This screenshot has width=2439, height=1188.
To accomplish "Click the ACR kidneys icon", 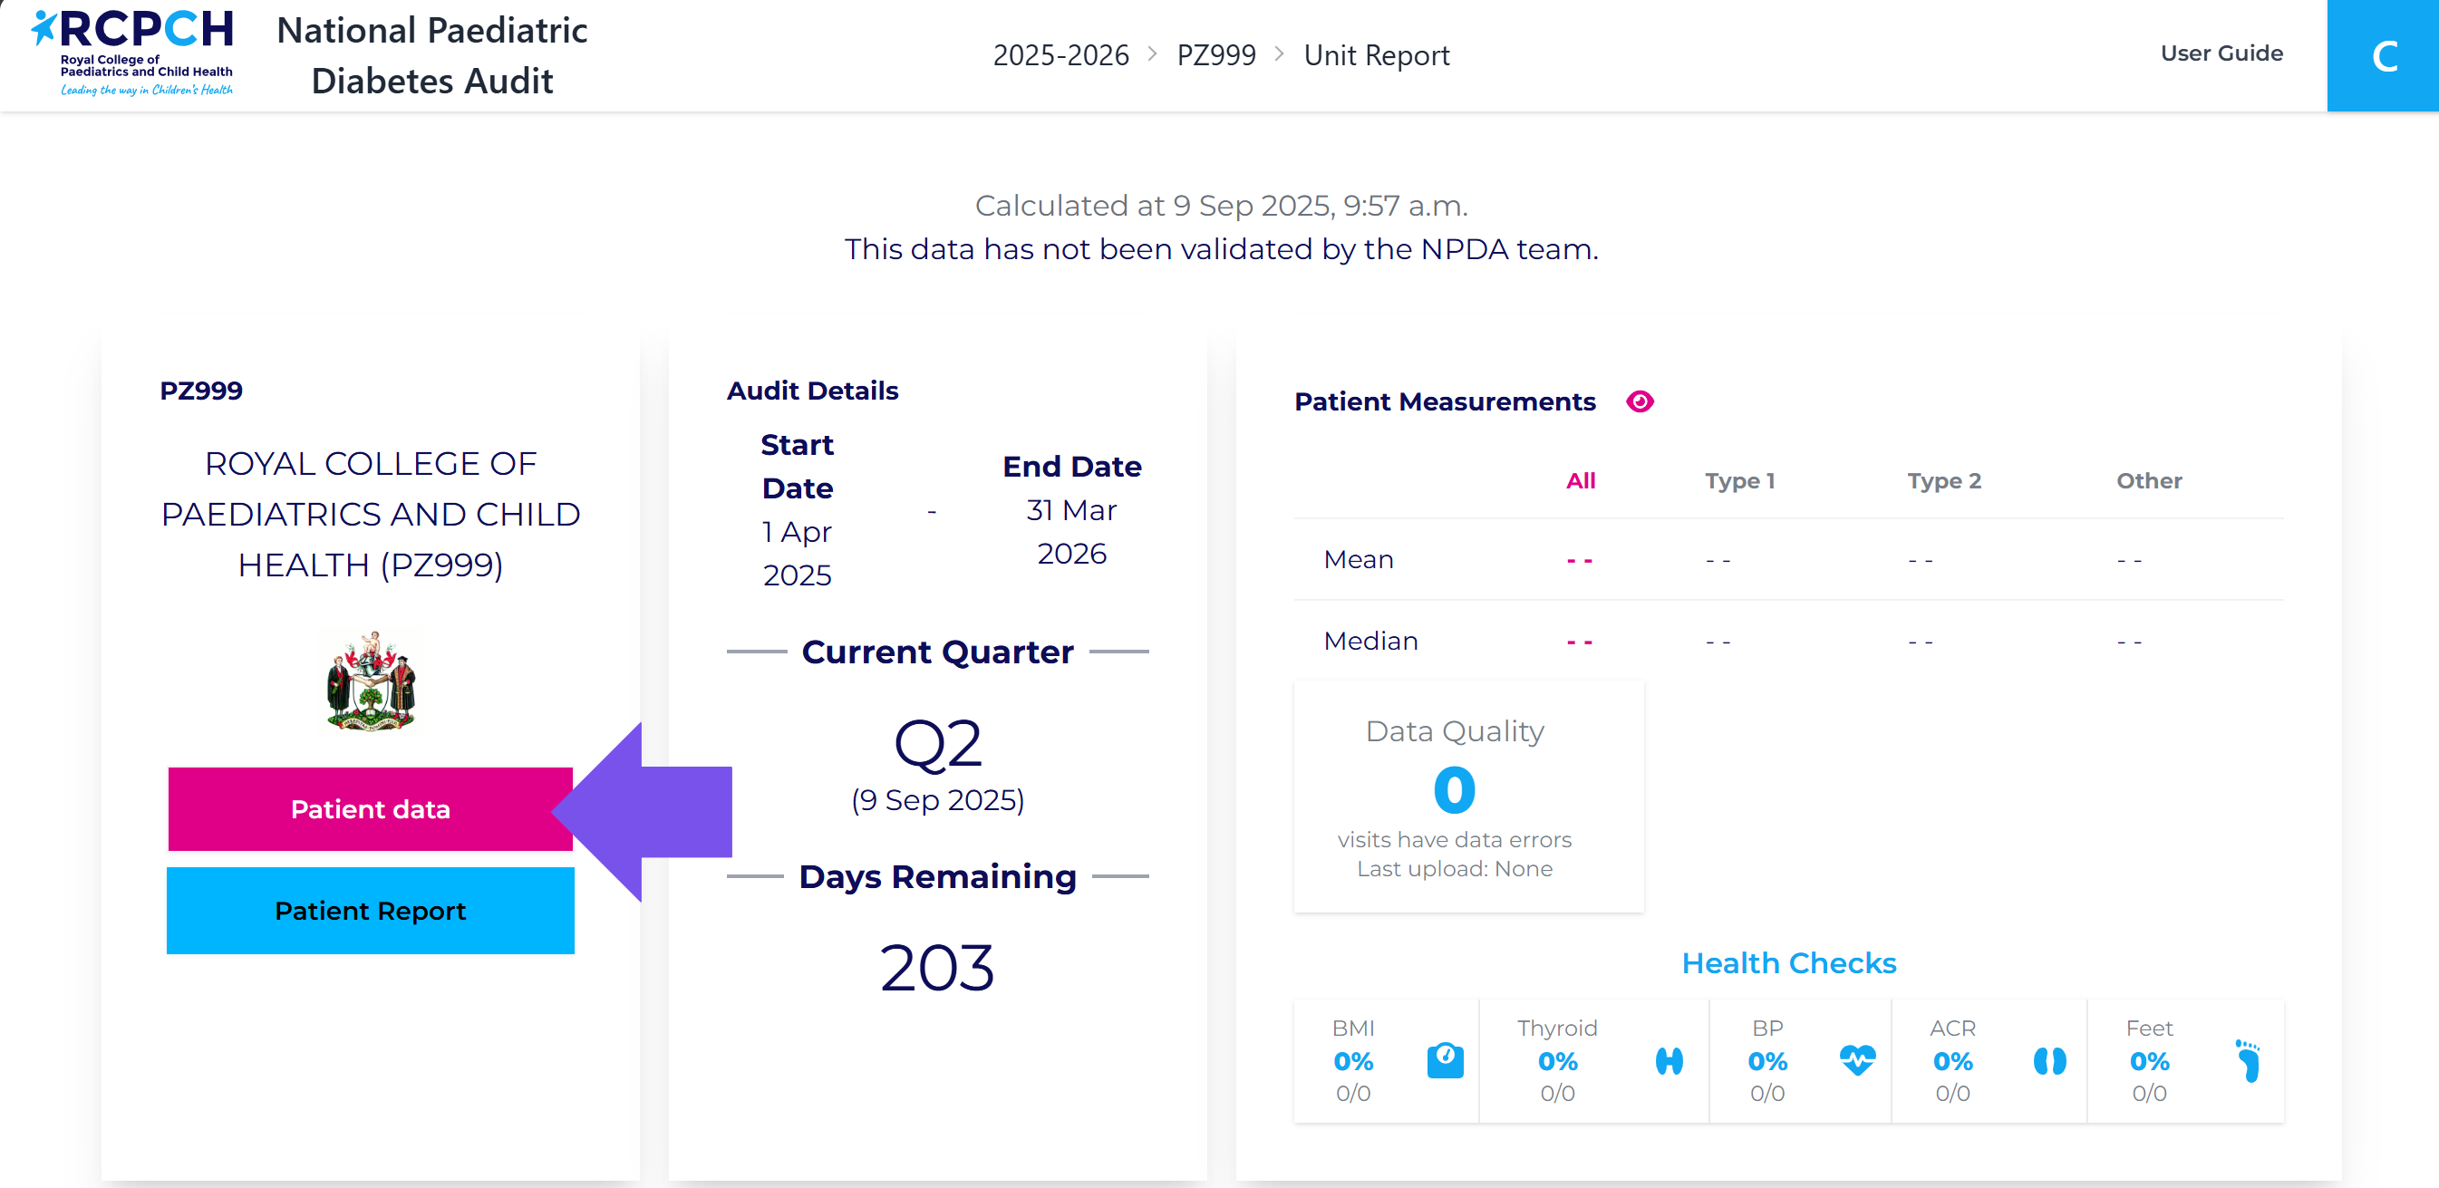I will 2049,1060.
